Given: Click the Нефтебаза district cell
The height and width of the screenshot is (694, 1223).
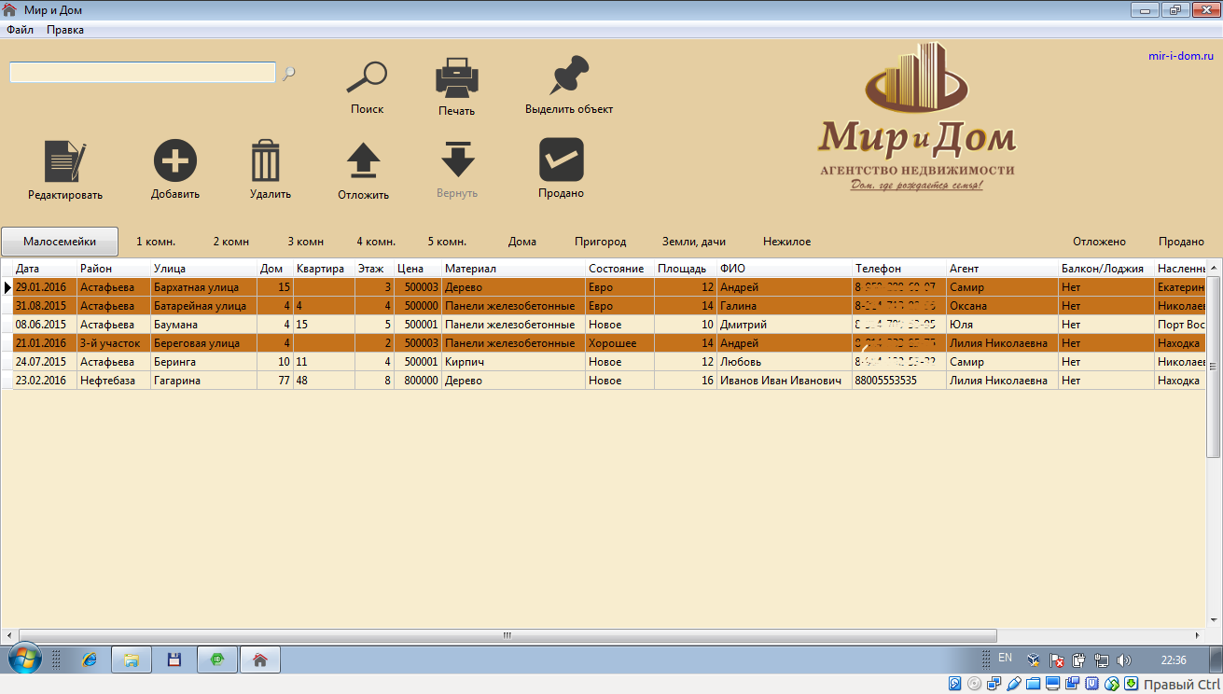Looking at the screenshot, I should pyautogui.click(x=114, y=381).
